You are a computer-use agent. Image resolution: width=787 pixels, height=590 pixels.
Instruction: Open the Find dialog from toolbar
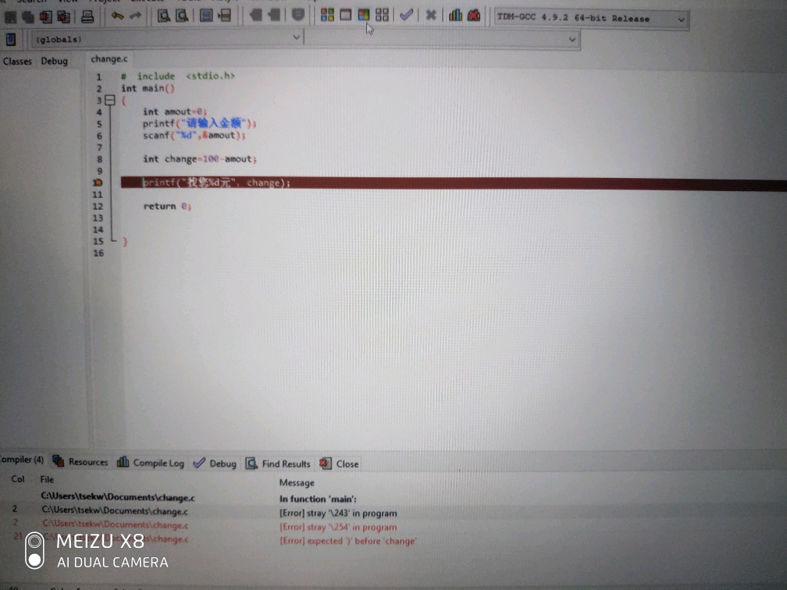[x=164, y=16]
